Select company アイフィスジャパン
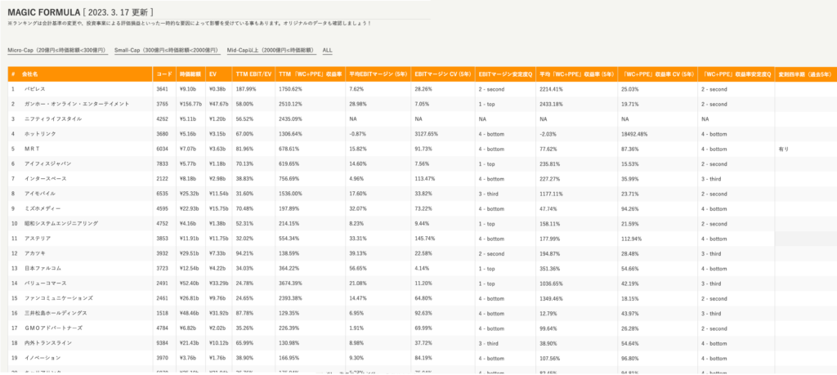 coord(47,163)
